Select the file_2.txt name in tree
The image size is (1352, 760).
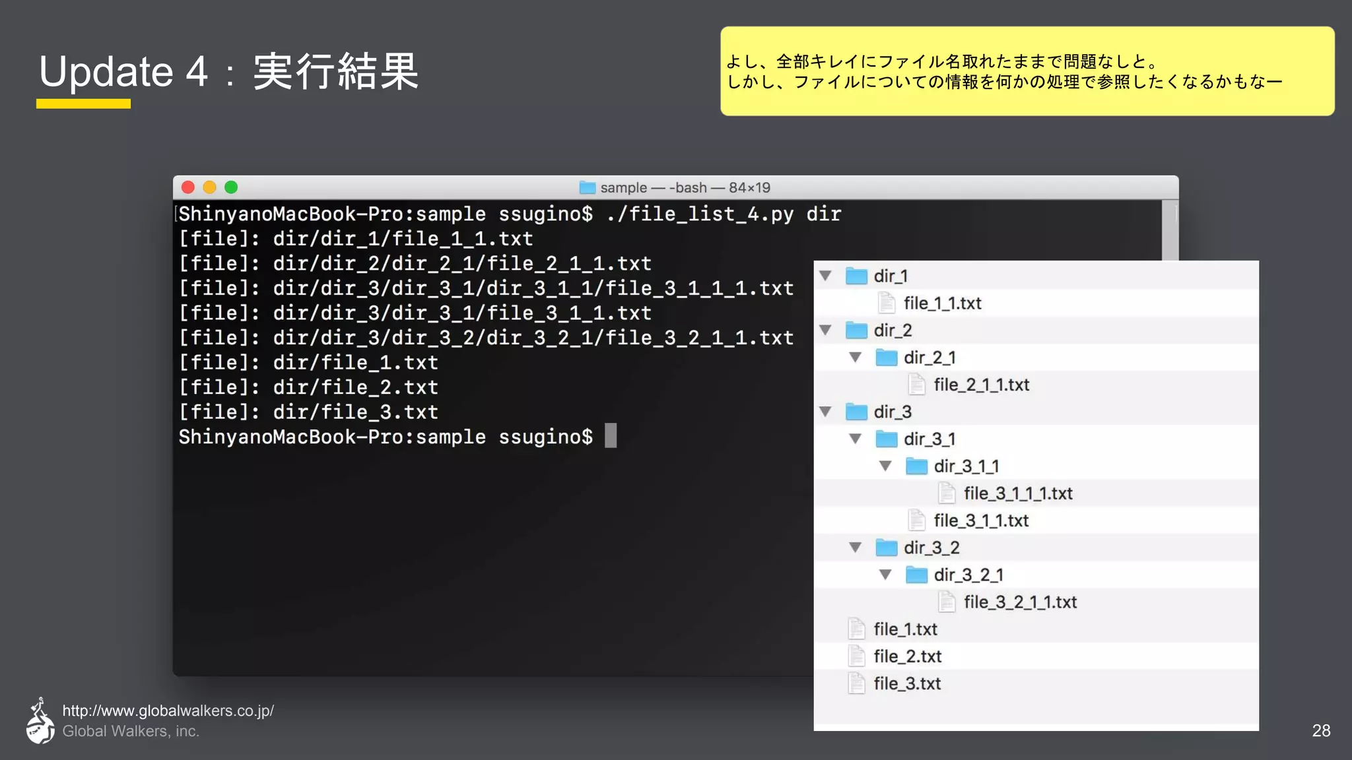coord(908,656)
